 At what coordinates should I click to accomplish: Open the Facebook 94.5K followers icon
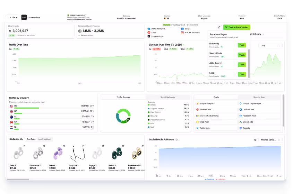pyautogui.click(x=149, y=29)
